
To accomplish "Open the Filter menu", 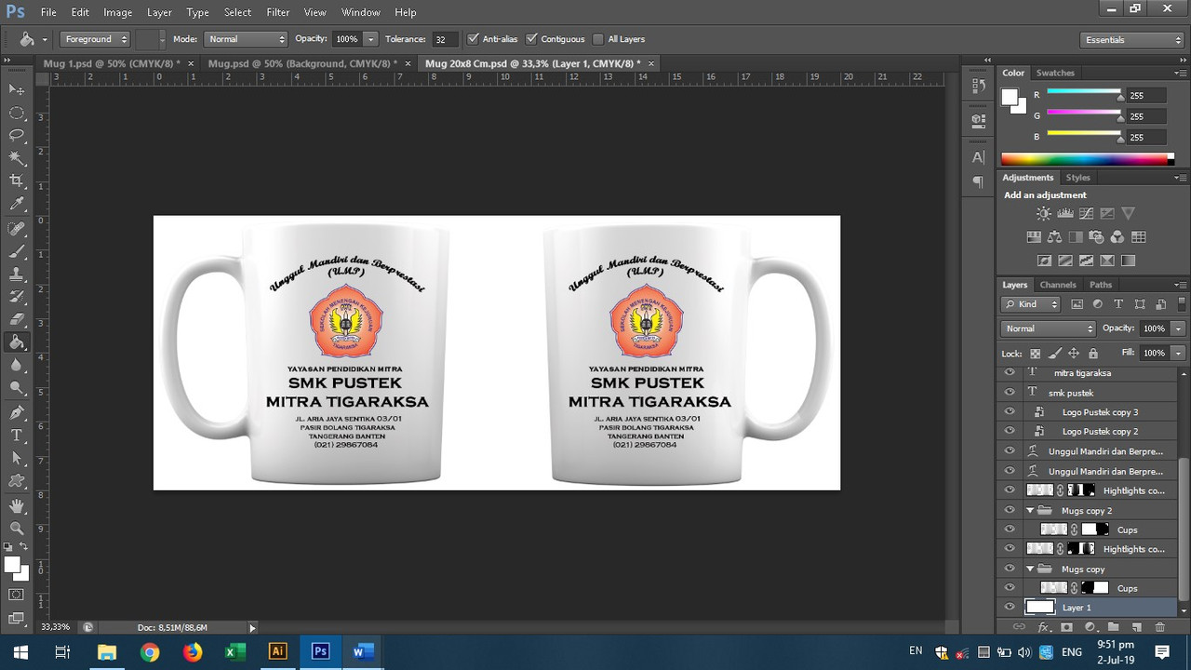I will pyautogui.click(x=277, y=12).
